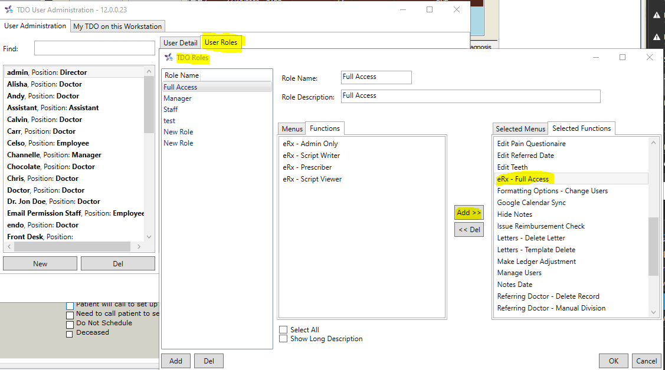Check Show Long Description
Screen dimensions: 665x370
click(282, 338)
